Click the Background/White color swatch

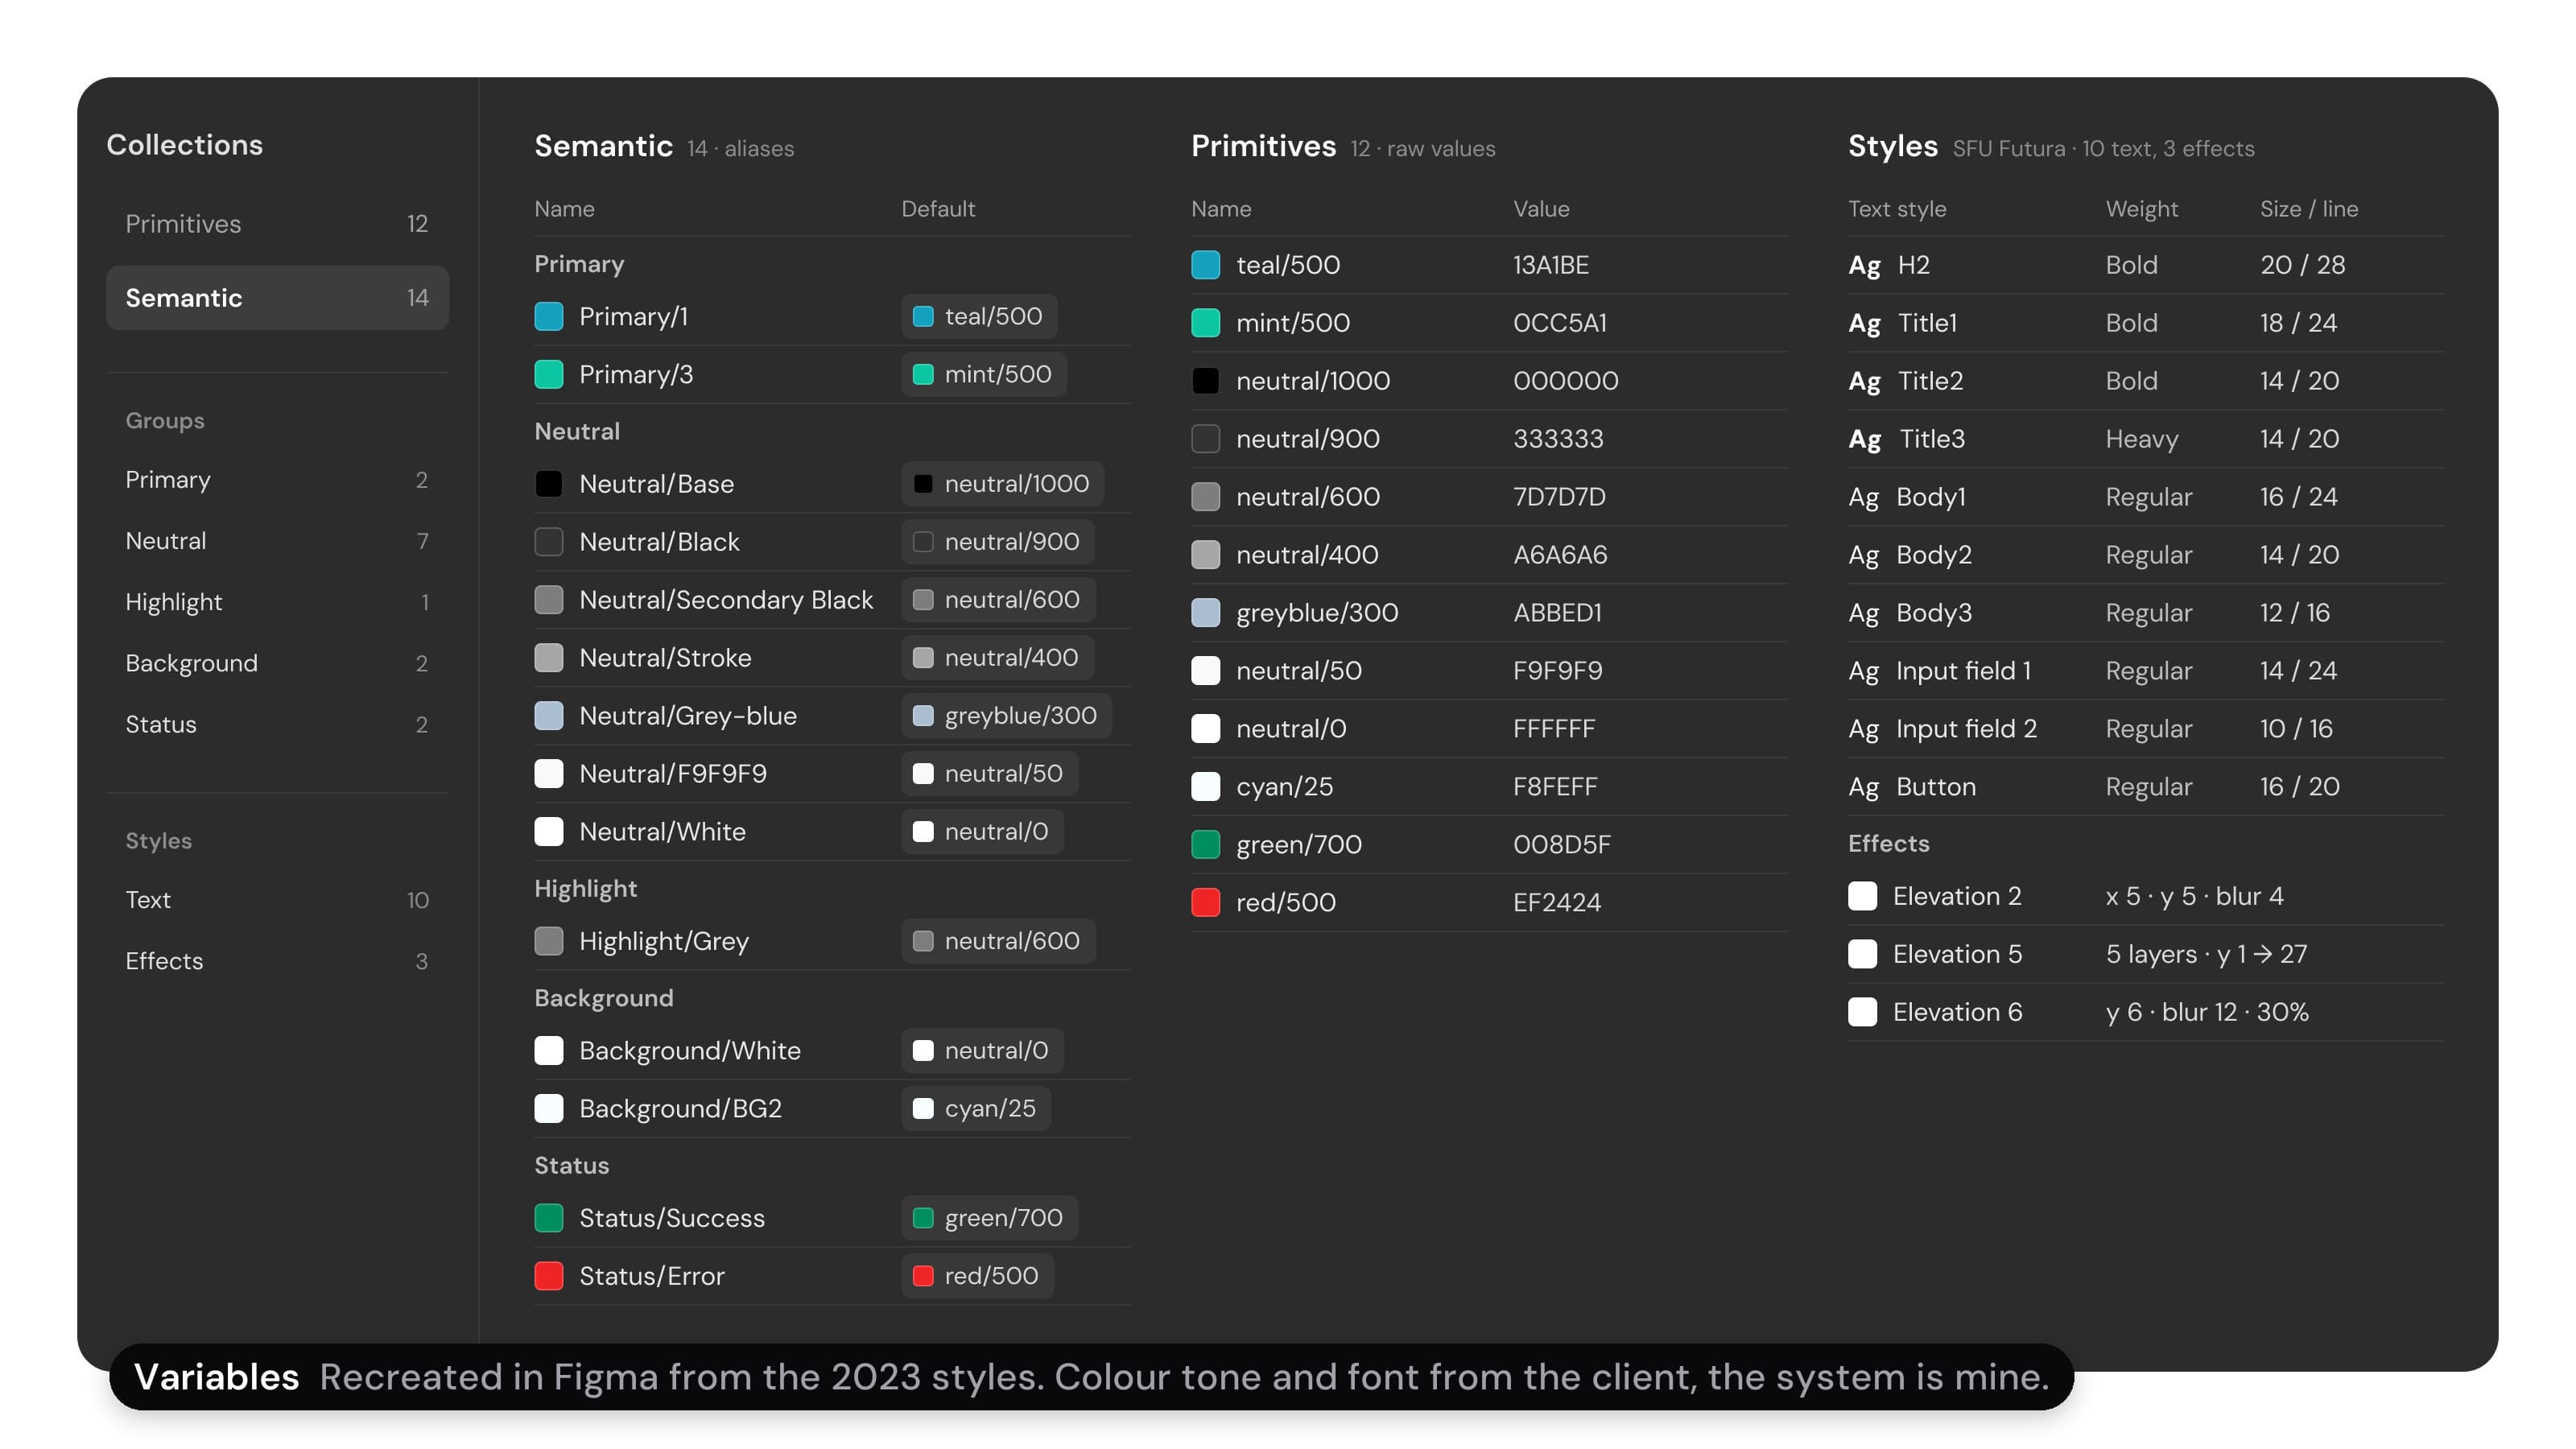pos(549,1051)
